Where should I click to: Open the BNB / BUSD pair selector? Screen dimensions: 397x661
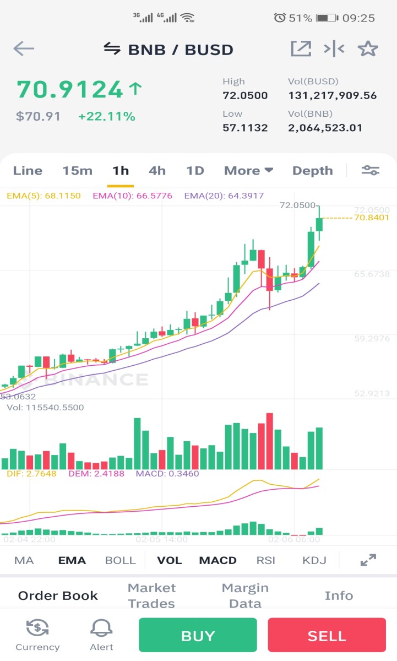point(181,50)
